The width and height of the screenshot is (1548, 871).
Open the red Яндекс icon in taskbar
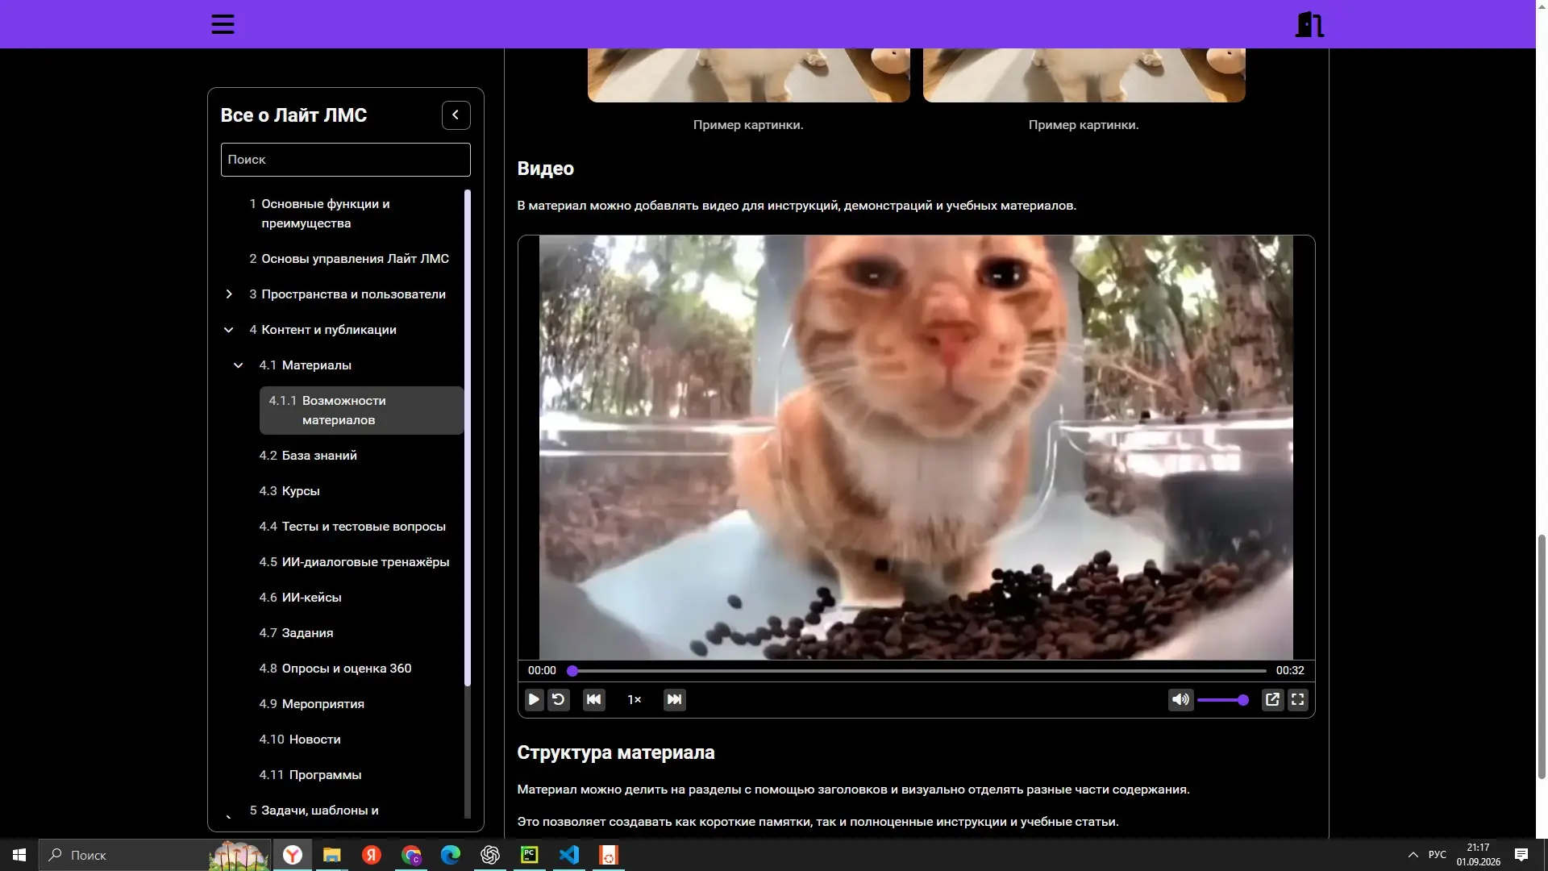click(x=372, y=855)
